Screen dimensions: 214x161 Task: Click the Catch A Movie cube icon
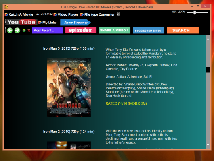[6, 14]
